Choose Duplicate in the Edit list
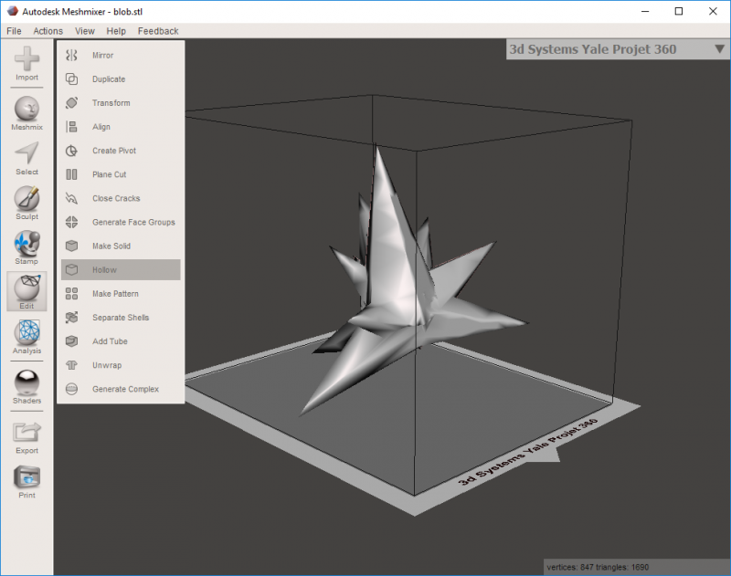The image size is (731, 576). pyautogui.click(x=121, y=79)
